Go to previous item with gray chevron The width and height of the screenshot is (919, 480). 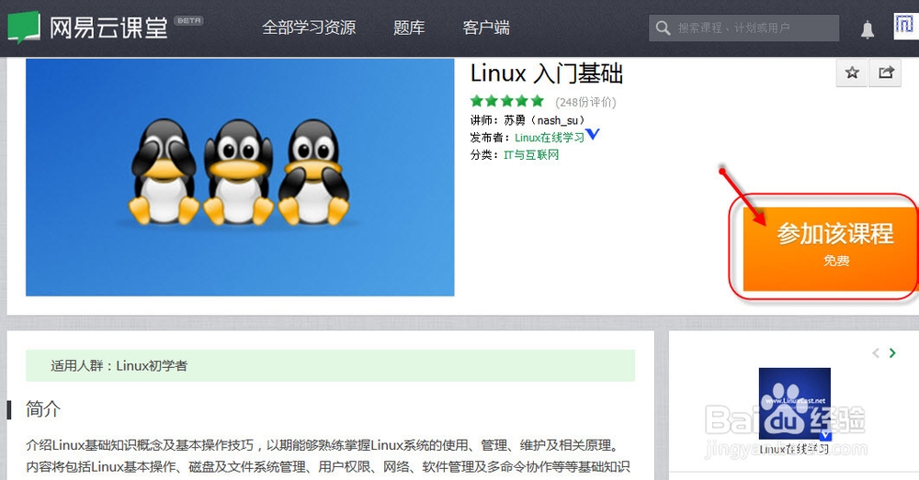(x=876, y=353)
